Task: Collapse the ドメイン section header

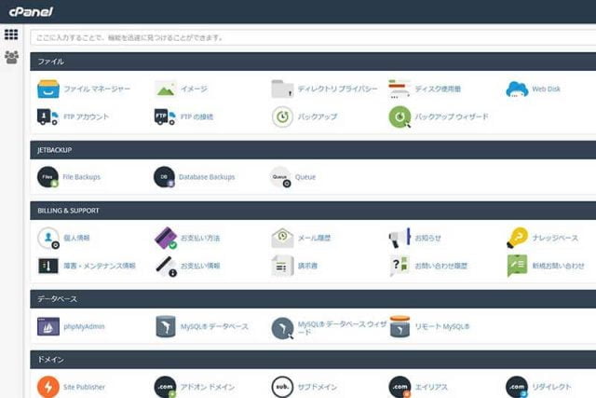Action: (x=313, y=360)
